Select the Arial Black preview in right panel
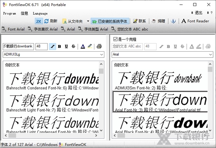This screenshot has height=148, width=216. pos(160,124)
